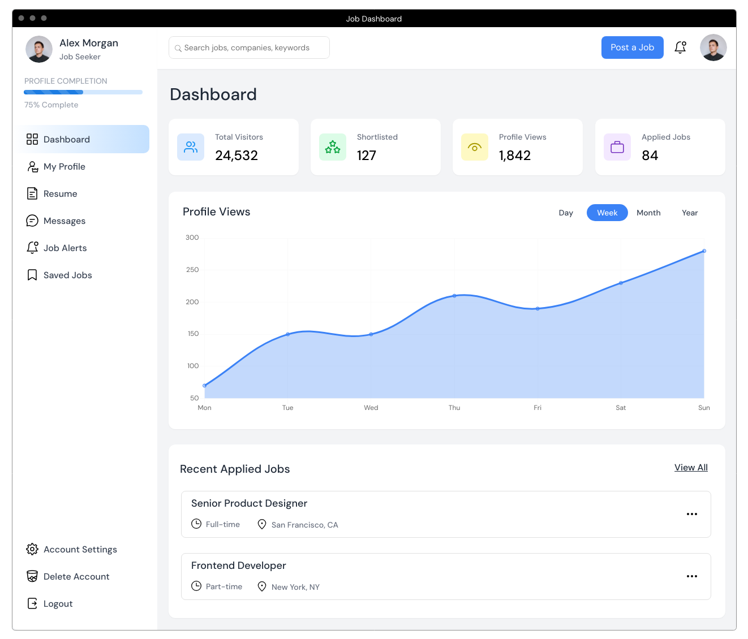
Task: Follow the View All link
Action: (x=691, y=468)
